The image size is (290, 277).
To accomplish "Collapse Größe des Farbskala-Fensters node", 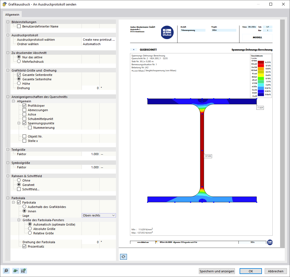I will pos(19,220).
